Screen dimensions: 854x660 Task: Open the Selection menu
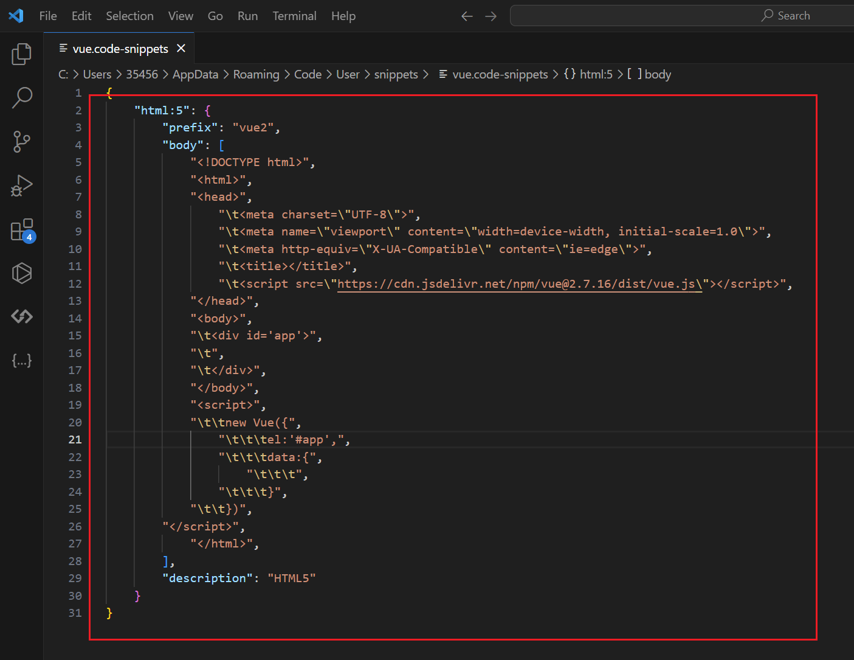coord(129,16)
